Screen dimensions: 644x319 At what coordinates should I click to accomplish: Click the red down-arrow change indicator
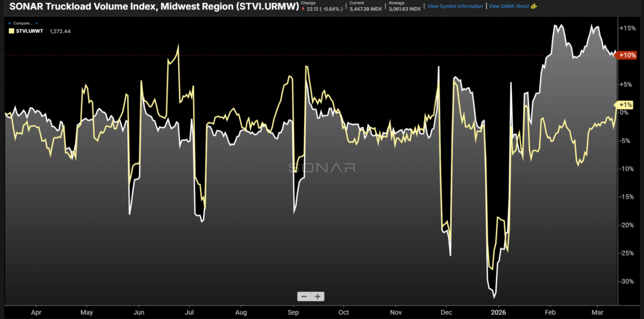(303, 9)
